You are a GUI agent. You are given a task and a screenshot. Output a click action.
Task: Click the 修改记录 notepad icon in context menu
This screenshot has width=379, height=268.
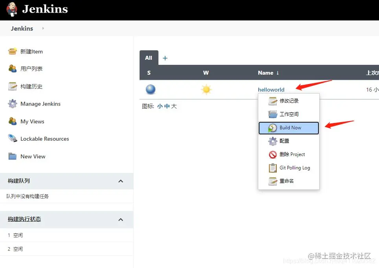272,101
